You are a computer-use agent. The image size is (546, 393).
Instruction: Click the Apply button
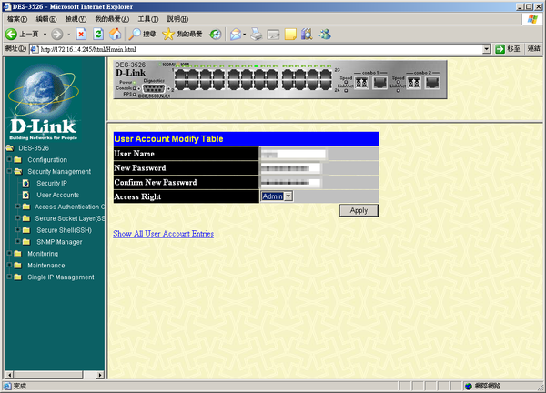click(359, 210)
